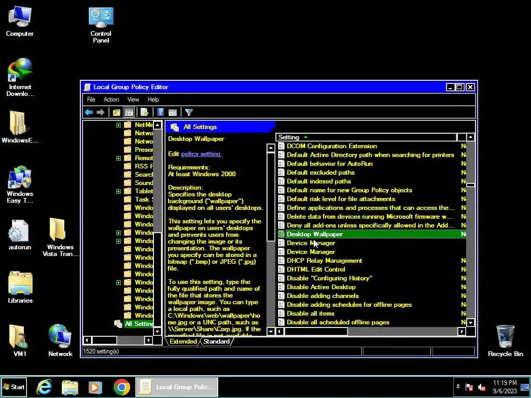Open the View menu
This screenshot has width=531, height=398.
(x=133, y=99)
